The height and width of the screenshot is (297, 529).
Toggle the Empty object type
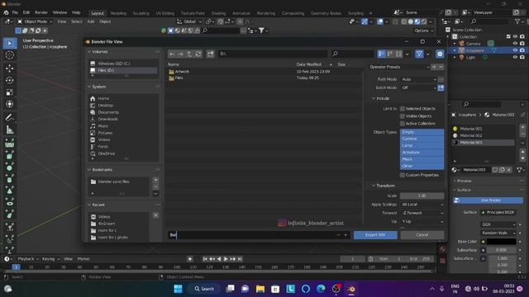[422, 132]
